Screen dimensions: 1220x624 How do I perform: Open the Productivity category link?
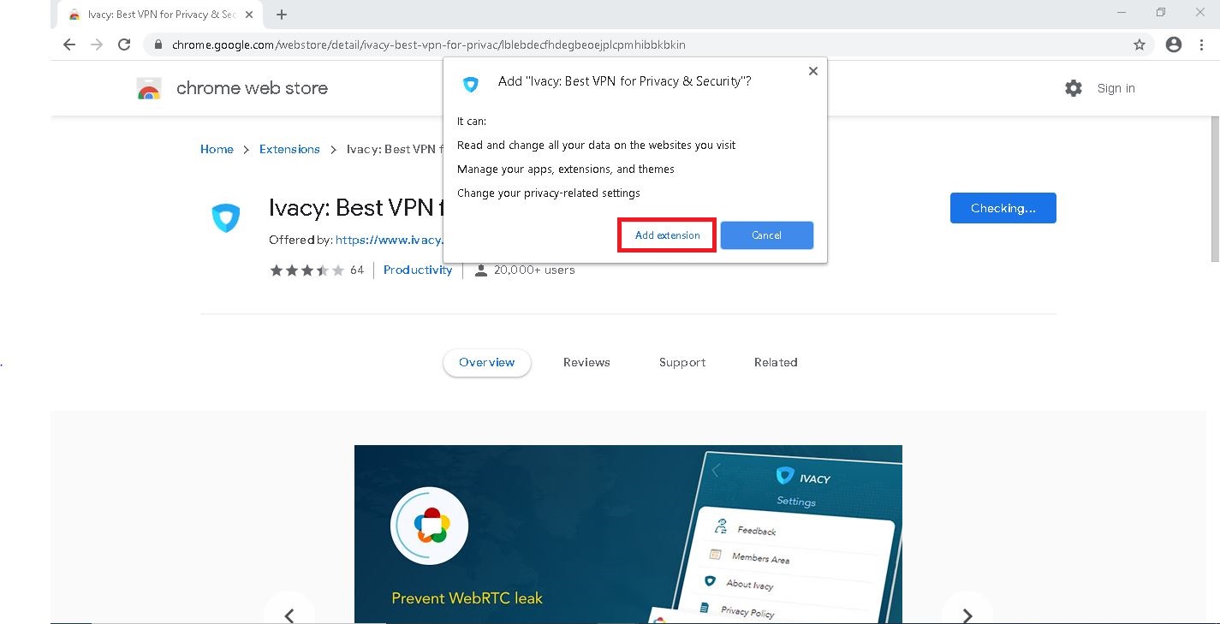(x=418, y=270)
